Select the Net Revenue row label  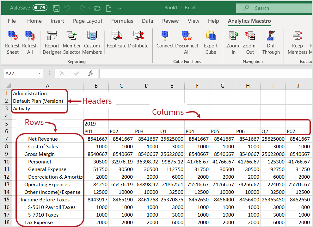point(47,139)
